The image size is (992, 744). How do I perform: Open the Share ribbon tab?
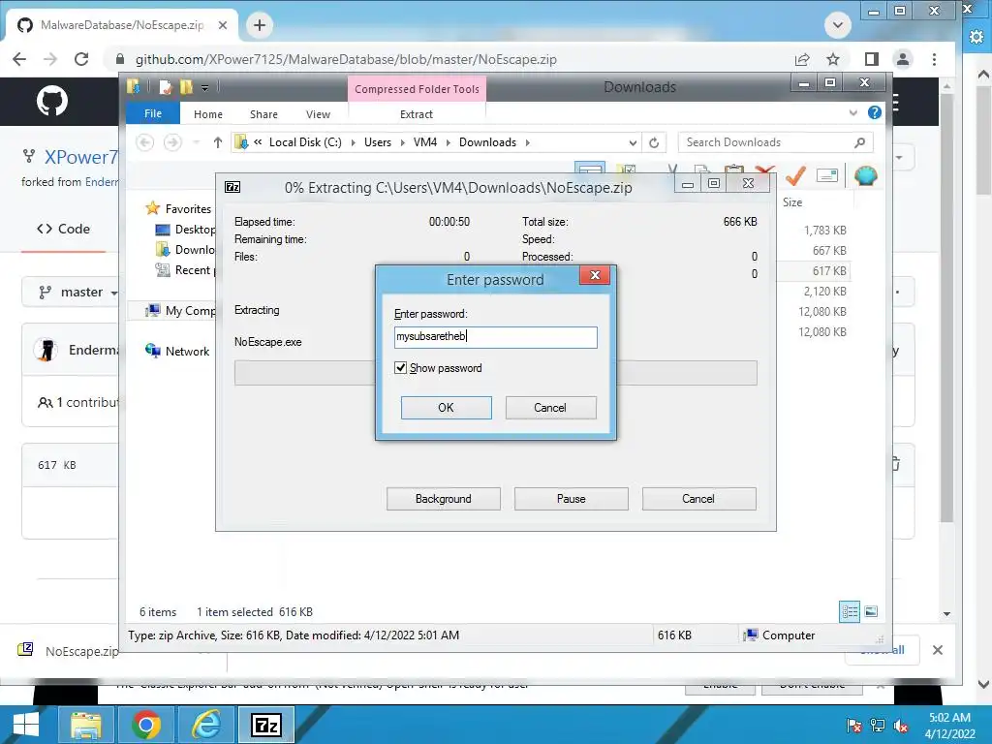coord(263,114)
